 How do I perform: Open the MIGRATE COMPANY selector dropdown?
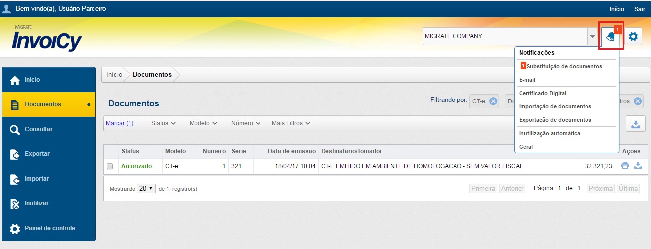pos(592,36)
